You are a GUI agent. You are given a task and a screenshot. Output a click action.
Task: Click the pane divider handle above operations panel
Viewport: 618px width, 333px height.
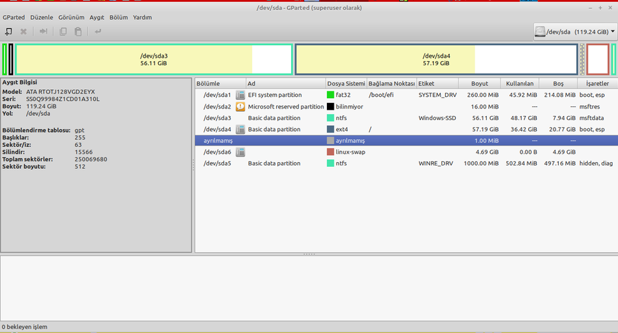pos(309,254)
